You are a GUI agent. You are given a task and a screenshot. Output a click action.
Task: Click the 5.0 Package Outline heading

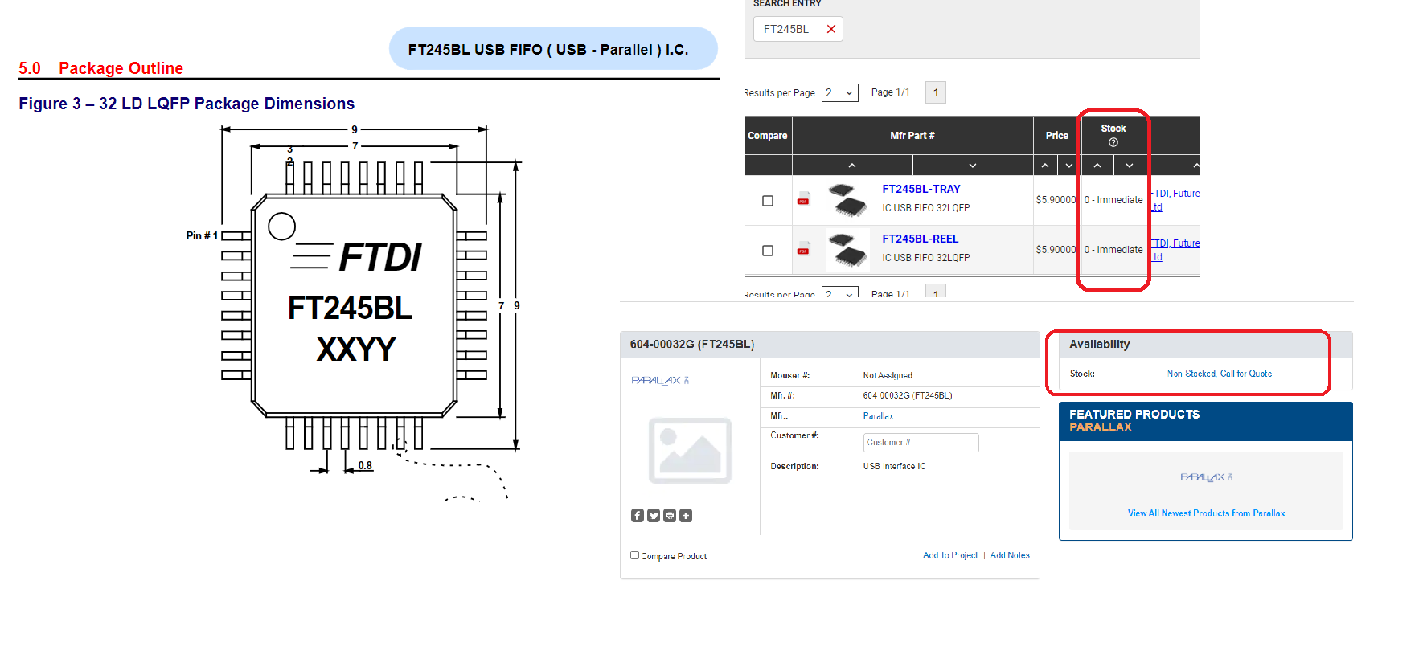[101, 68]
